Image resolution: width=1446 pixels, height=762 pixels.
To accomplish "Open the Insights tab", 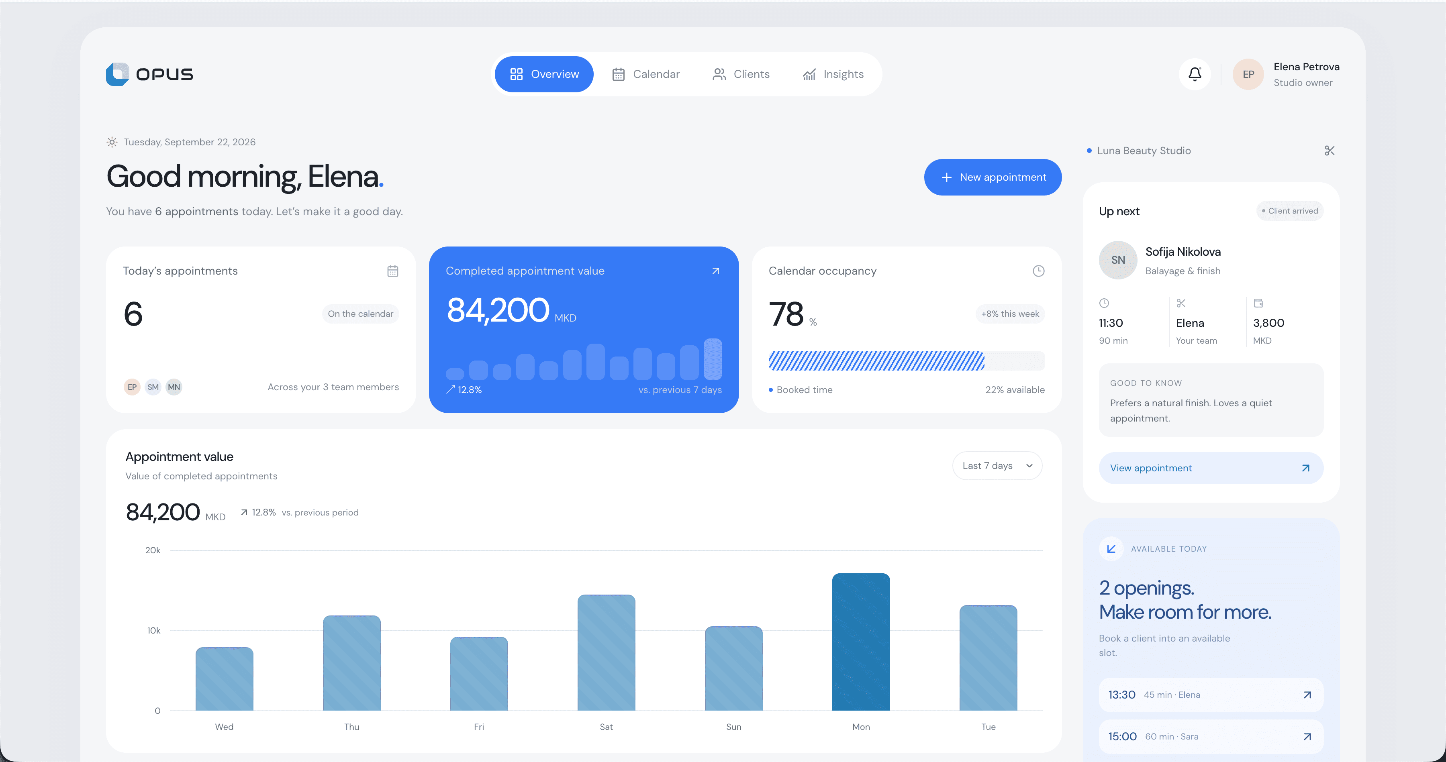I will click(x=833, y=74).
